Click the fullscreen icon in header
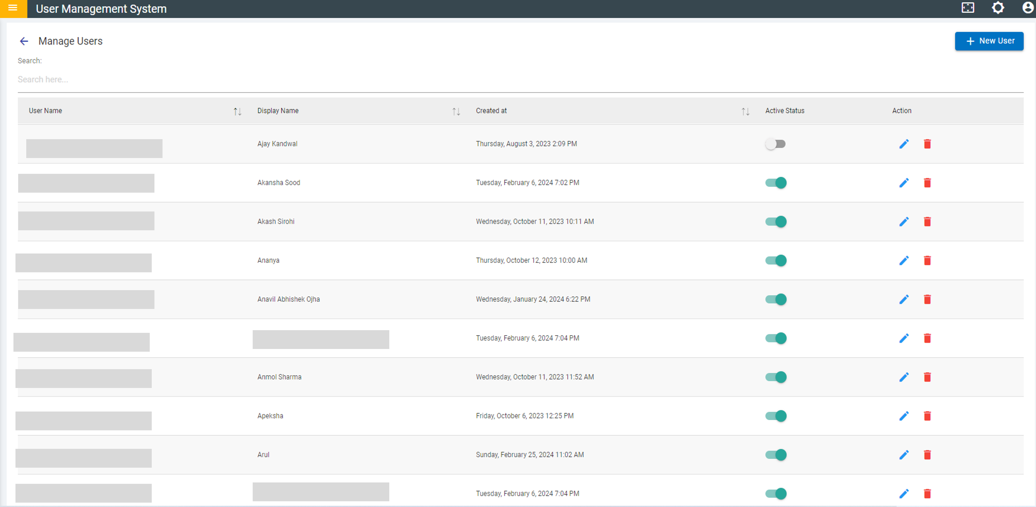 coord(968,8)
